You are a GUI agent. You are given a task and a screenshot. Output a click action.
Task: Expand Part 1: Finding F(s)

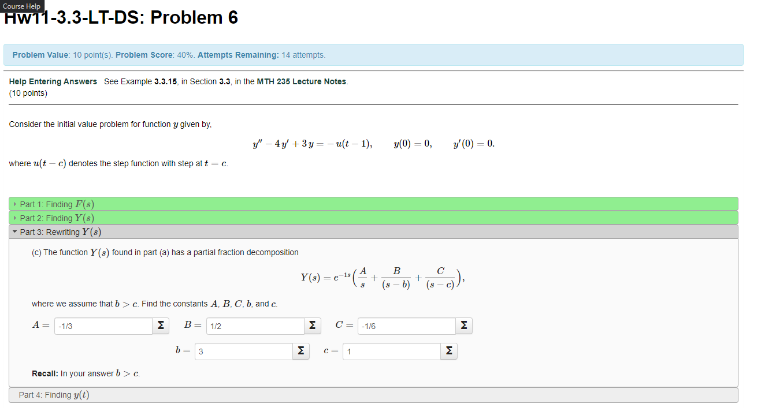[x=55, y=204]
